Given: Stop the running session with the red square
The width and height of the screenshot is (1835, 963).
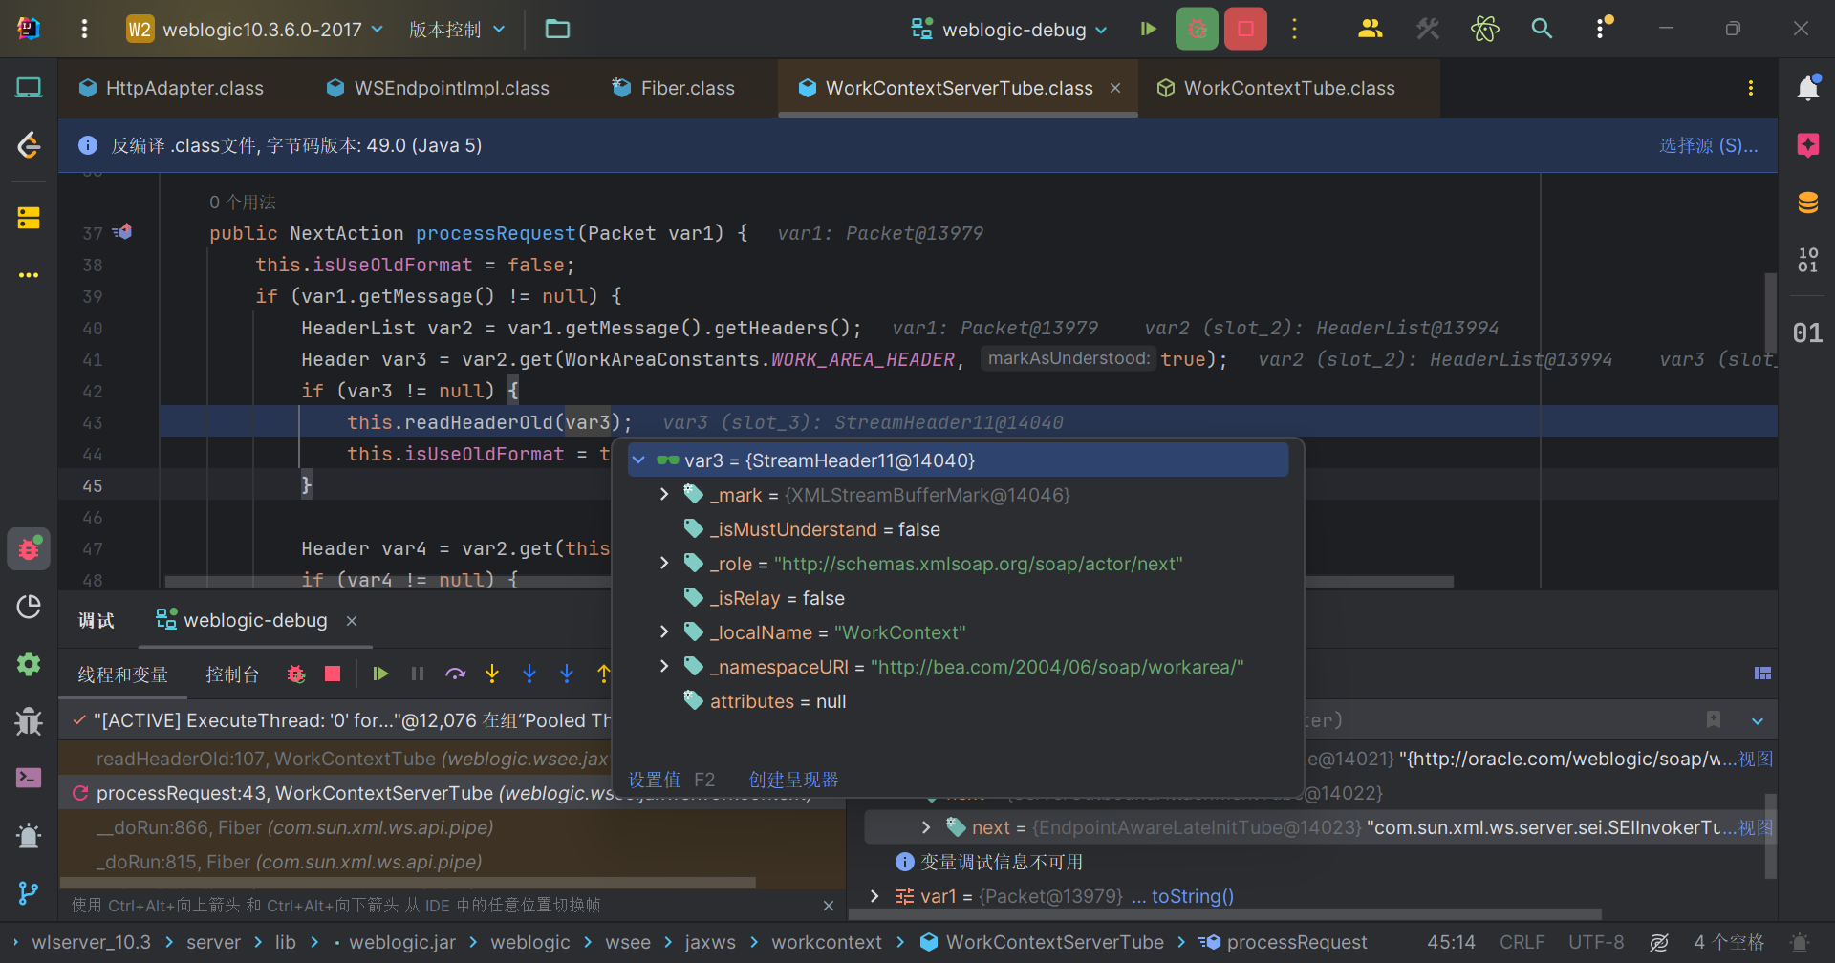Looking at the screenshot, I should coord(1245,29).
